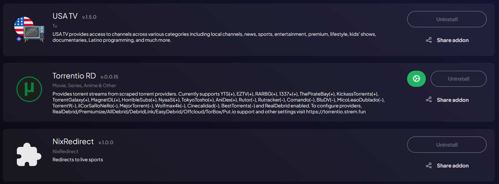499x184 pixels.
Task: Select the Torrentio RD addon title
Action: point(74,76)
